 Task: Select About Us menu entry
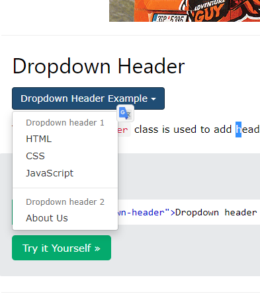[65, 218]
